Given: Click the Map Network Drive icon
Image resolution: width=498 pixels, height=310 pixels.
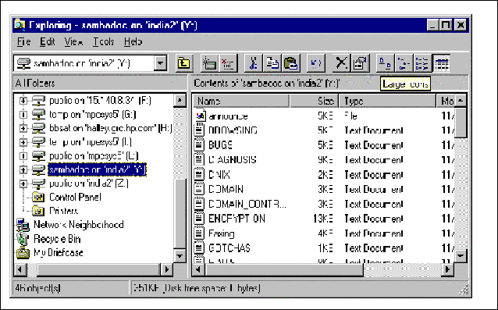Looking at the screenshot, I should point(209,63).
